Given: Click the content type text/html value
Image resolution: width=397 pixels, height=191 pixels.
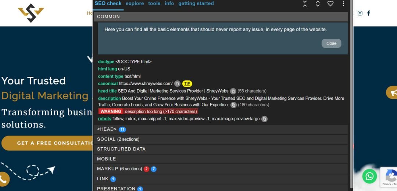Looking at the screenshot, I should [x=132, y=76].
